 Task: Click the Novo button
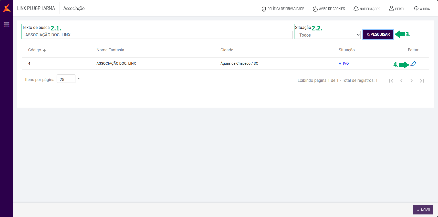pyautogui.click(x=423, y=210)
